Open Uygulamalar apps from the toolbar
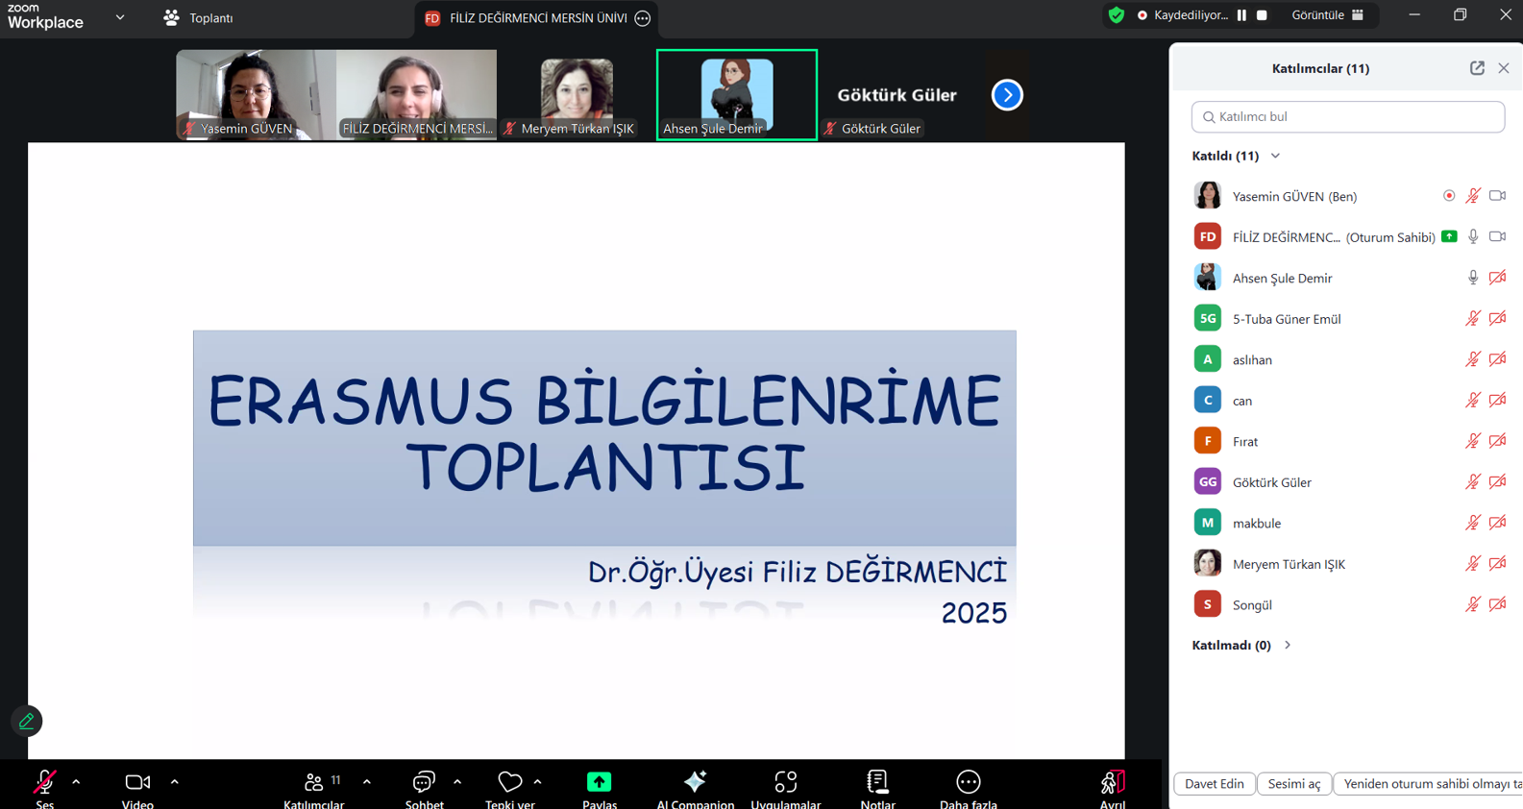The width and height of the screenshot is (1523, 809). [x=785, y=783]
